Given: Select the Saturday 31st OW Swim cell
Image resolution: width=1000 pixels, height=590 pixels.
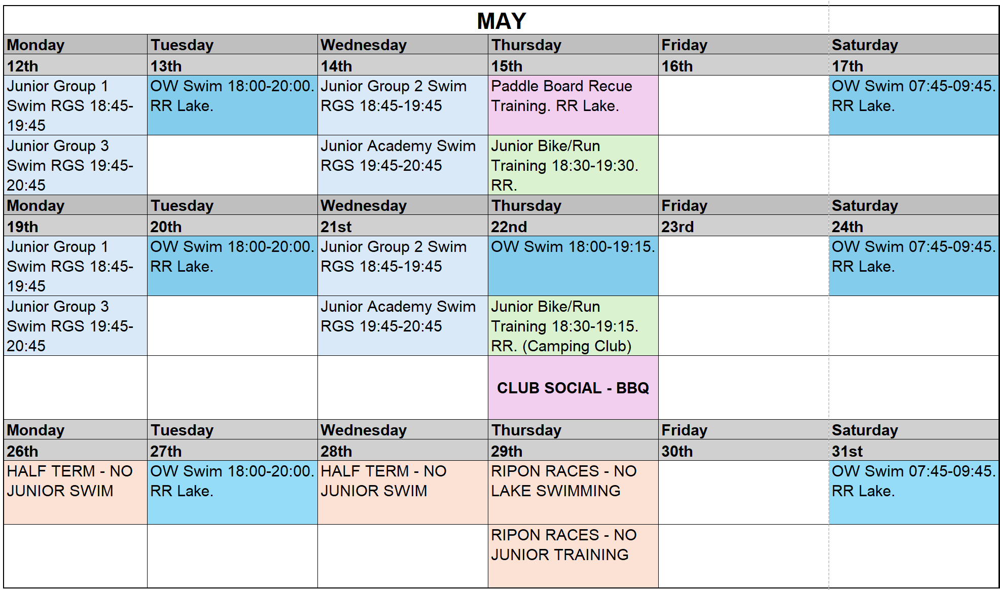Looking at the screenshot, I should point(914,492).
